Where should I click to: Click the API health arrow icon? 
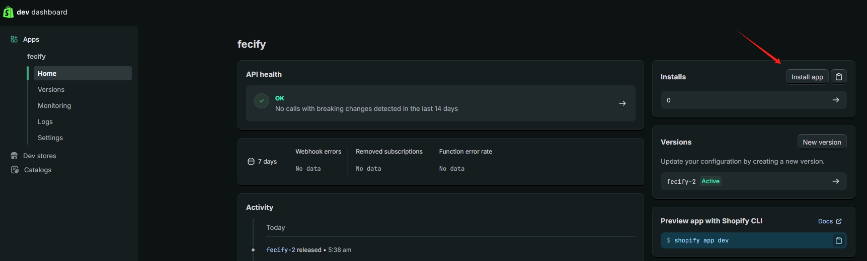[622, 103]
